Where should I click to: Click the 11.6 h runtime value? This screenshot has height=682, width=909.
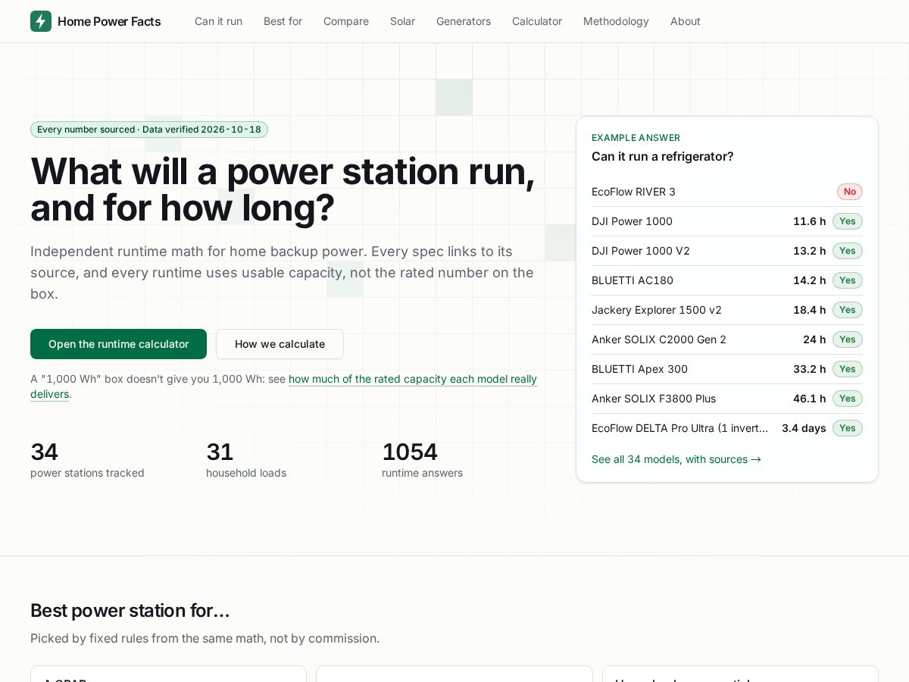tap(810, 221)
